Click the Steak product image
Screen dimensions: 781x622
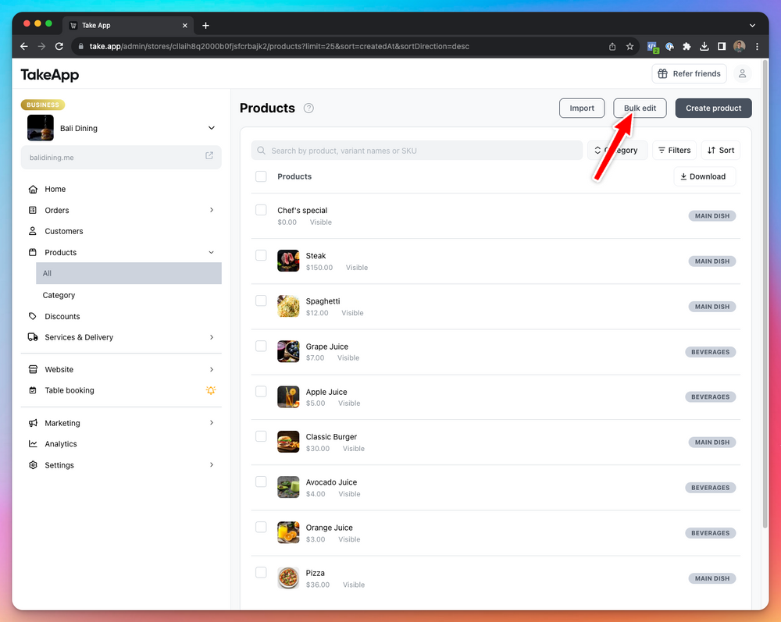(x=288, y=261)
